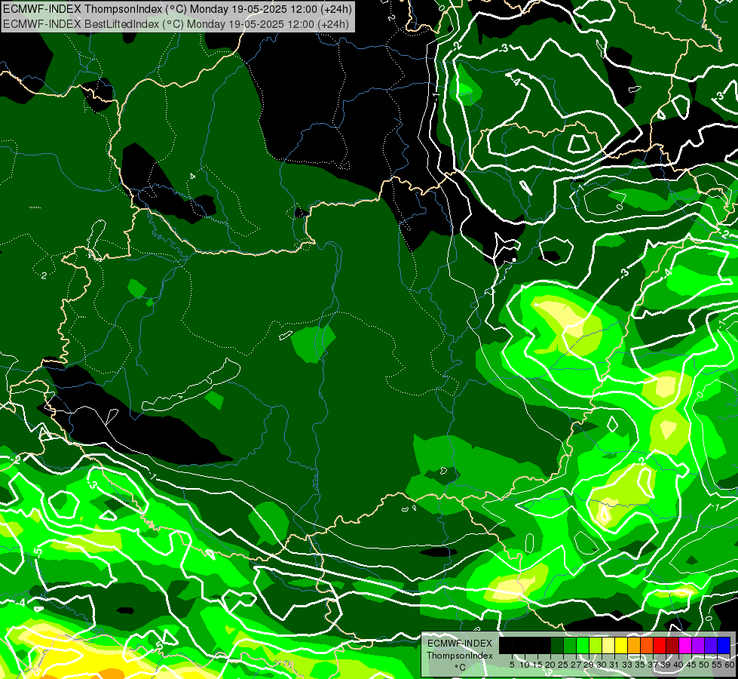This screenshot has width=738, height=679.
Task: Click the 'ECMWF-INDEX' label inside the legend box
Action: click(x=460, y=644)
